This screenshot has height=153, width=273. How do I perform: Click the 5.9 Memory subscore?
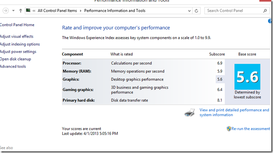(220, 71)
